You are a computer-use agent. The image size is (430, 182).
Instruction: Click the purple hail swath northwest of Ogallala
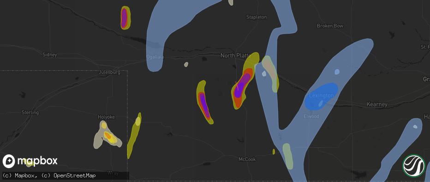[124, 18]
